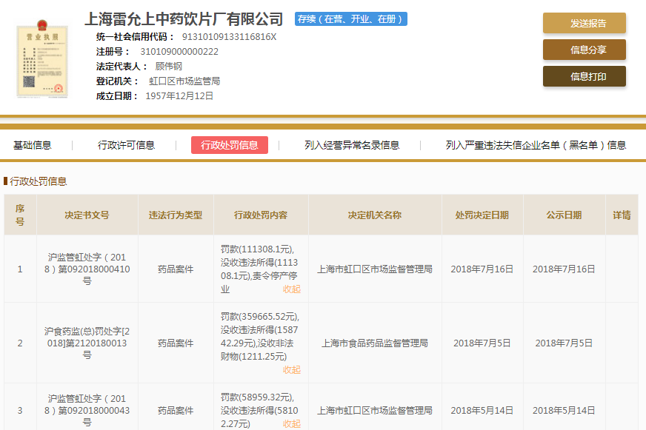This screenshot has height=430, width=646.
Task: Click the penalty text 罚款(359665.52元) in row 2
Action: click(259, 317)
